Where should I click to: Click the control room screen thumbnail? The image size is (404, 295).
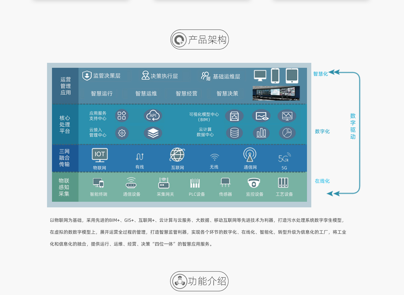[276, 93]
